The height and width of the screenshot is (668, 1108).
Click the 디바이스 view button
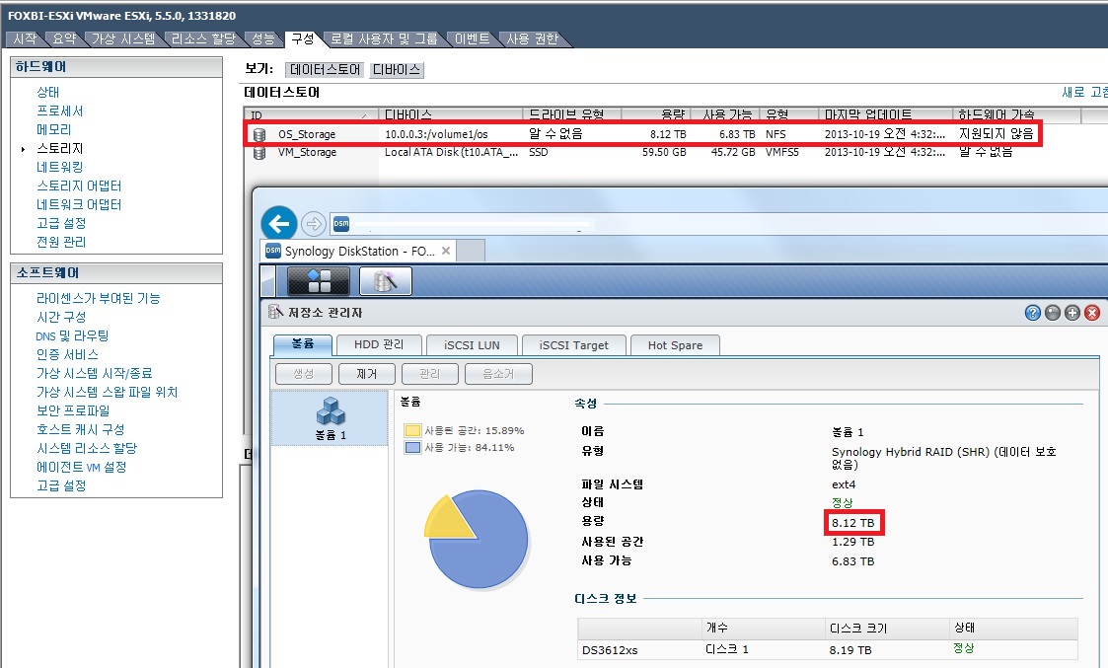pyautogui.click(x=397, y=70)
